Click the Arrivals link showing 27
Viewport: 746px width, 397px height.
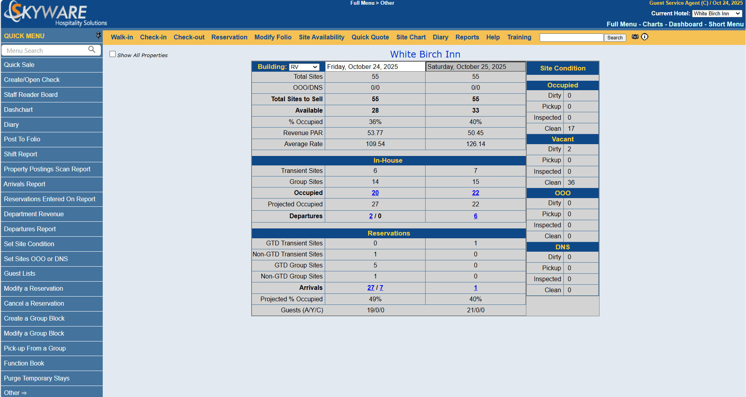coord(370,288)
